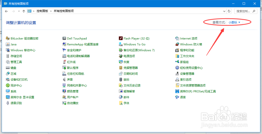Click the 所有控制面板项 breadcrumb item
The width and height of the screenshot is (262, 134).
click(64, 11)
